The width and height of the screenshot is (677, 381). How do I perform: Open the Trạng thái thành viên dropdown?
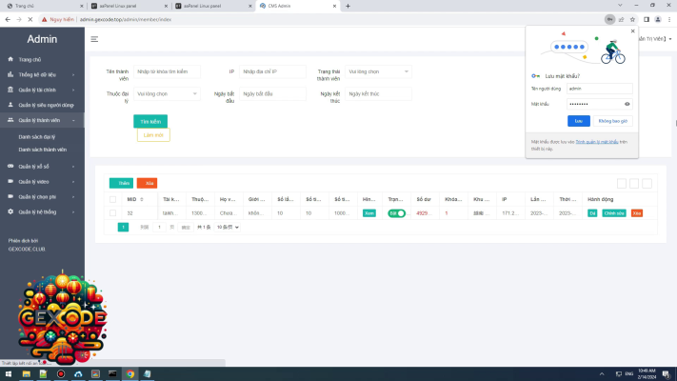(378, 71)
